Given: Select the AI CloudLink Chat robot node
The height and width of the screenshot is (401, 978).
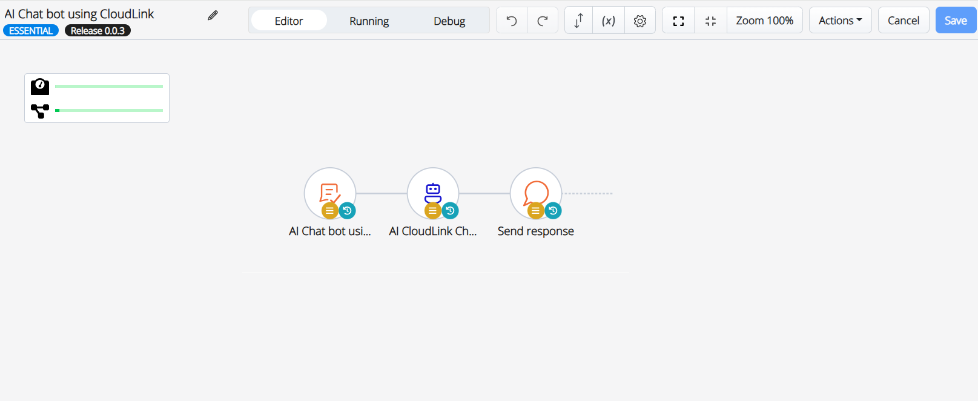Looking at the screenshot, I should click(x=432, y=191).
